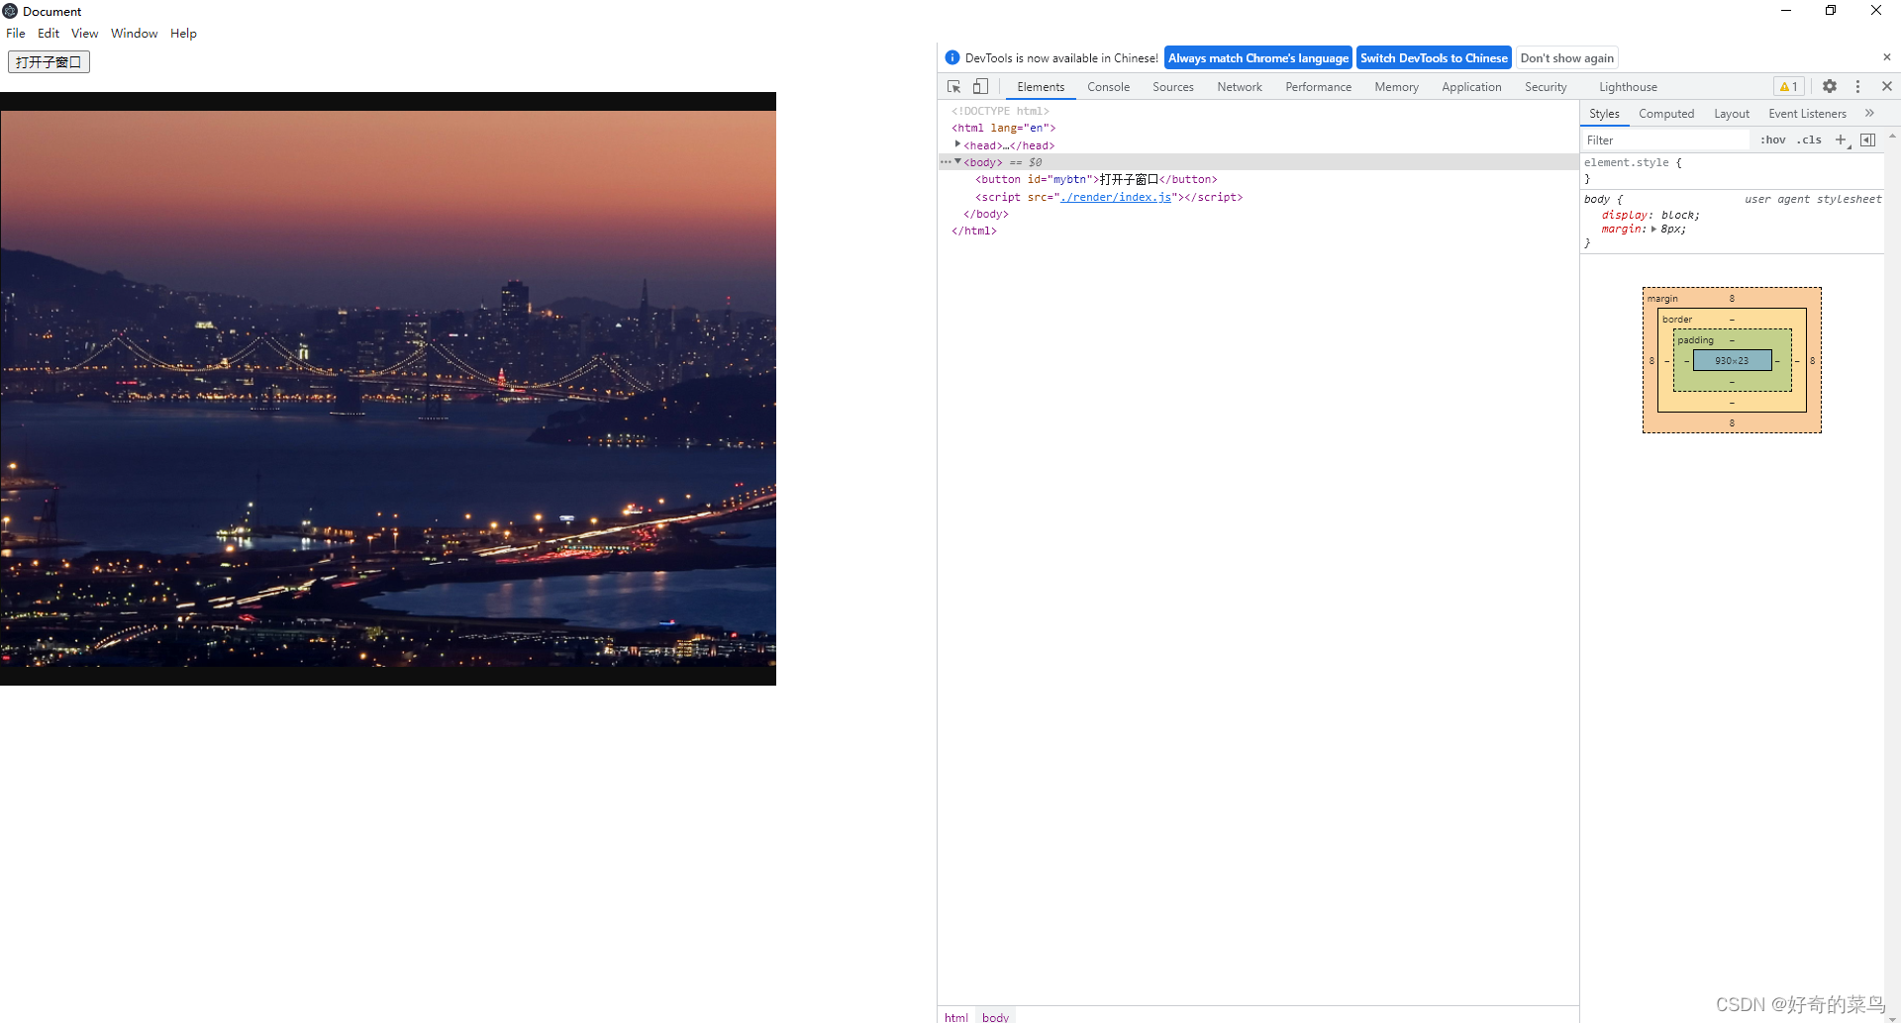This screenshot has height=1023, width=1901.
Task: Click the warning issues counter badge
Action: tap(1788, 86)
